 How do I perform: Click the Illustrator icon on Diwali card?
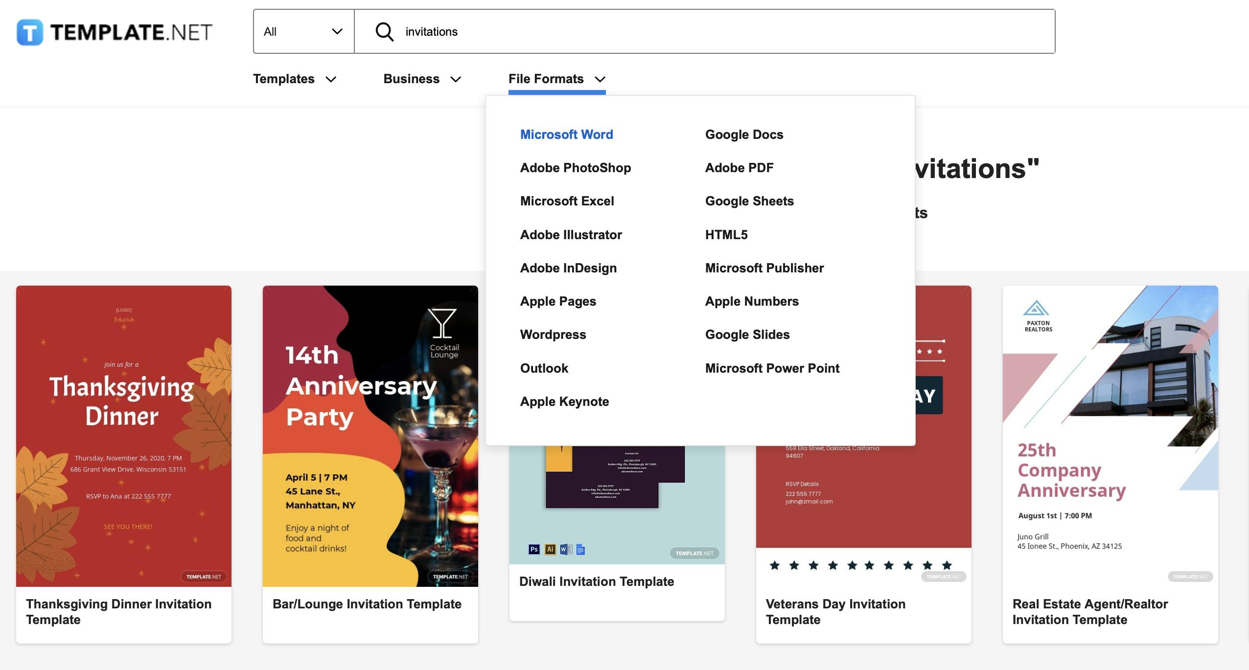550,549
